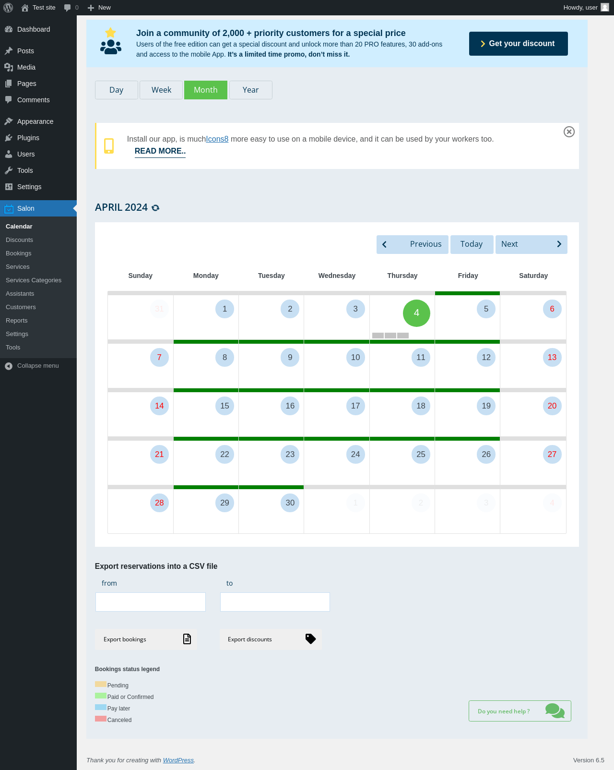The image size is (614, 770).
Task: Open comments bubble icon in admin bar
Action: [x=68, y=8]
